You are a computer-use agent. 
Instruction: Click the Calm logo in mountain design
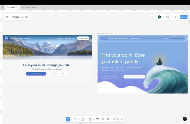pos(6,38)
